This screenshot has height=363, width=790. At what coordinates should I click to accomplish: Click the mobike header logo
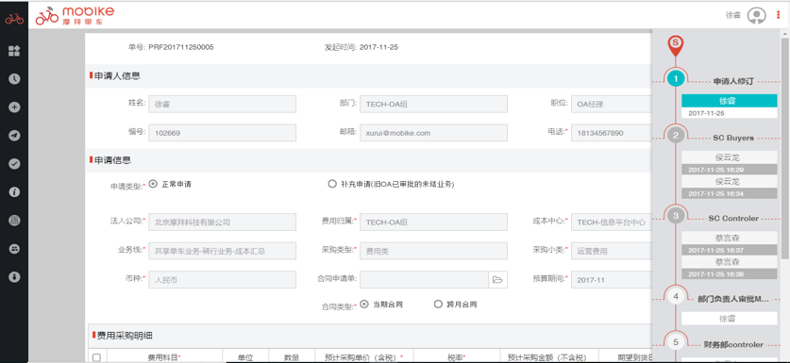[x=75, y=16]
